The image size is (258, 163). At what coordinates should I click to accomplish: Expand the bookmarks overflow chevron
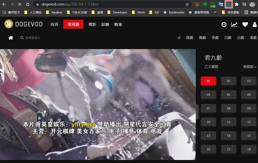215,12
